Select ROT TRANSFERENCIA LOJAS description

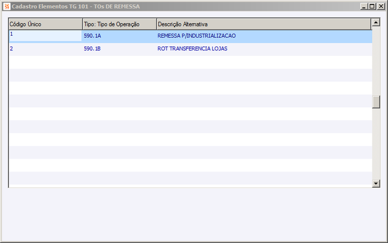click(192, 49)
